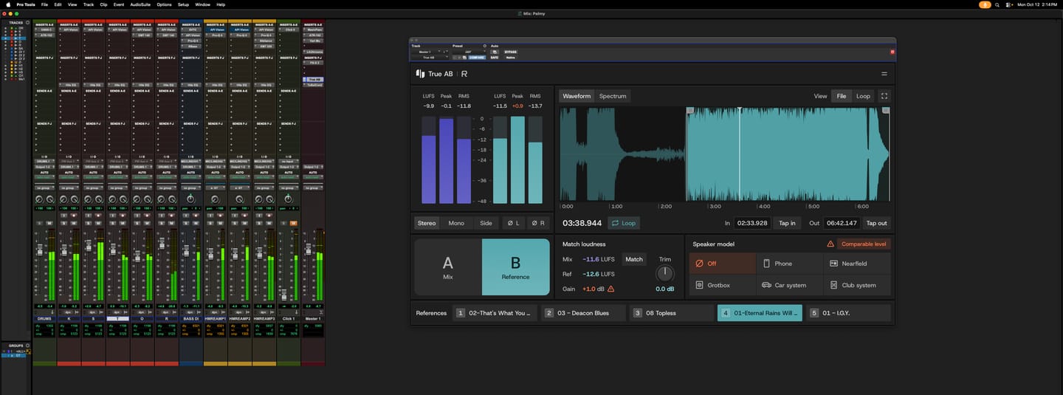
Task: Click the Match loudness button
Action: (634, 259)
